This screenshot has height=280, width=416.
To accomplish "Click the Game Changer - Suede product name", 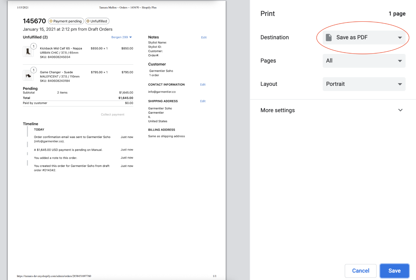I will tap(57, 72).
